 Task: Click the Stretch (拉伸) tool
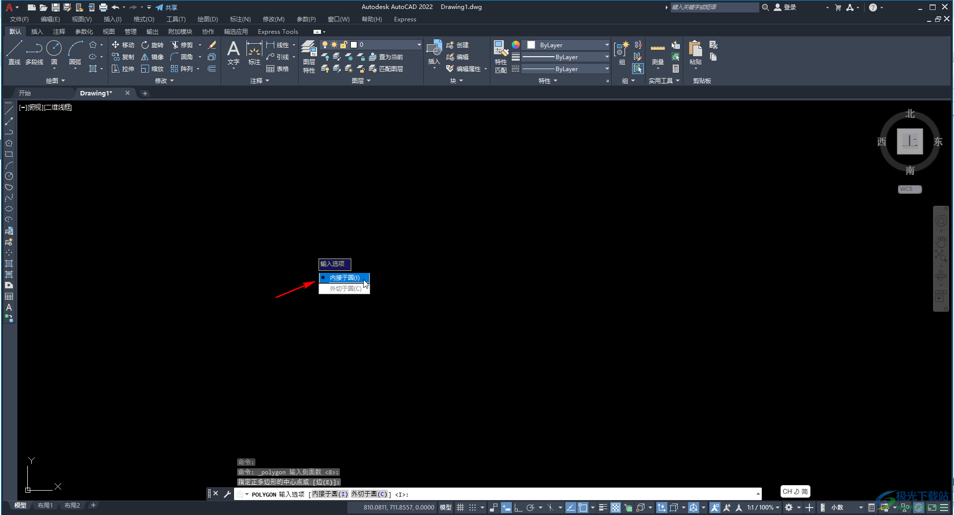pyautogui.click(x=123, y=69)
